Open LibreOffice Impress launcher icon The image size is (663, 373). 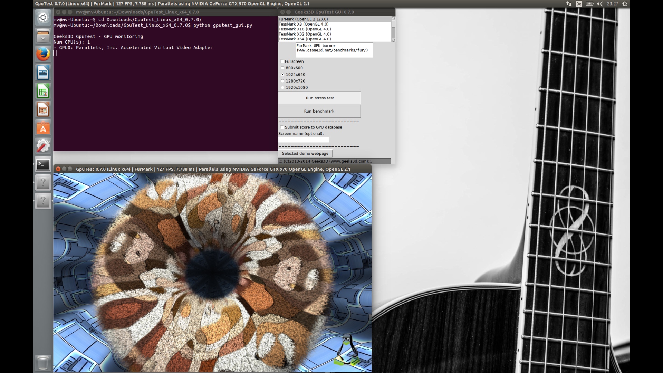(43, 110)
